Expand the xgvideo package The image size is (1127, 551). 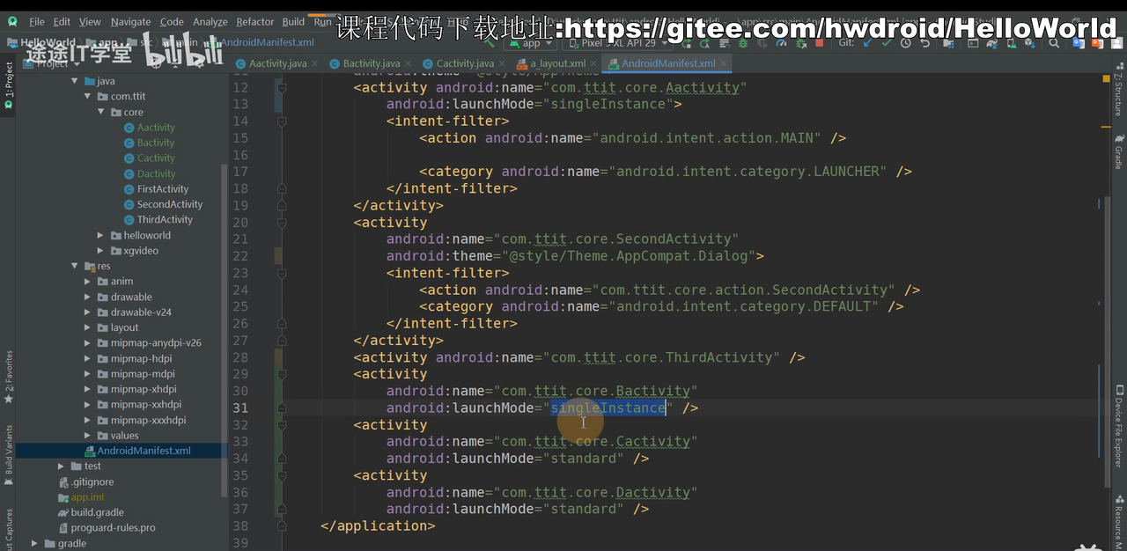(x=101, y=251)
